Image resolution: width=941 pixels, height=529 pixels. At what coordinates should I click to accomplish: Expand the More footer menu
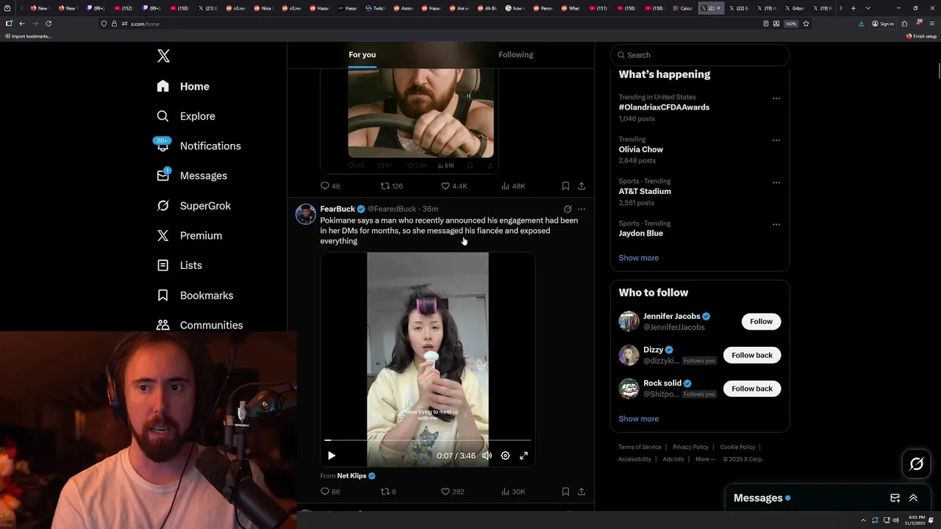tap(704, 459)
